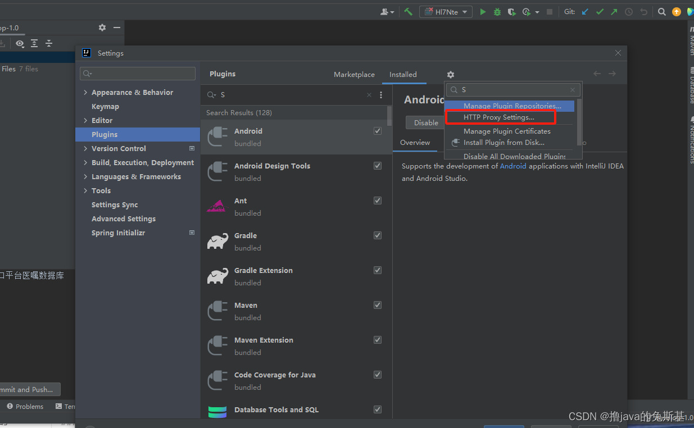Expand Languages & Frameworks node
This screenshot has width=694, height=428.
(85, 176)
